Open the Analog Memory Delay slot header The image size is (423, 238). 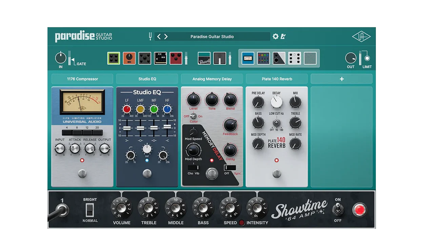[212, 79]
